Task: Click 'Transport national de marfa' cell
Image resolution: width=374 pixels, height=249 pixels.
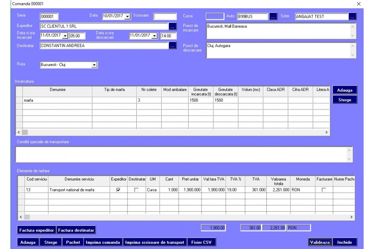Action: pos(79,190)
